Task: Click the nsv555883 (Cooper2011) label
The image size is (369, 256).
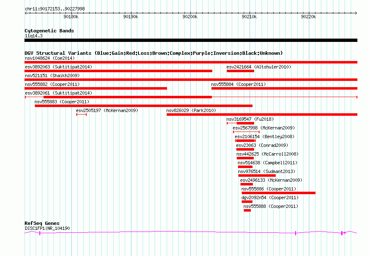Action: (x=62, y=102)
